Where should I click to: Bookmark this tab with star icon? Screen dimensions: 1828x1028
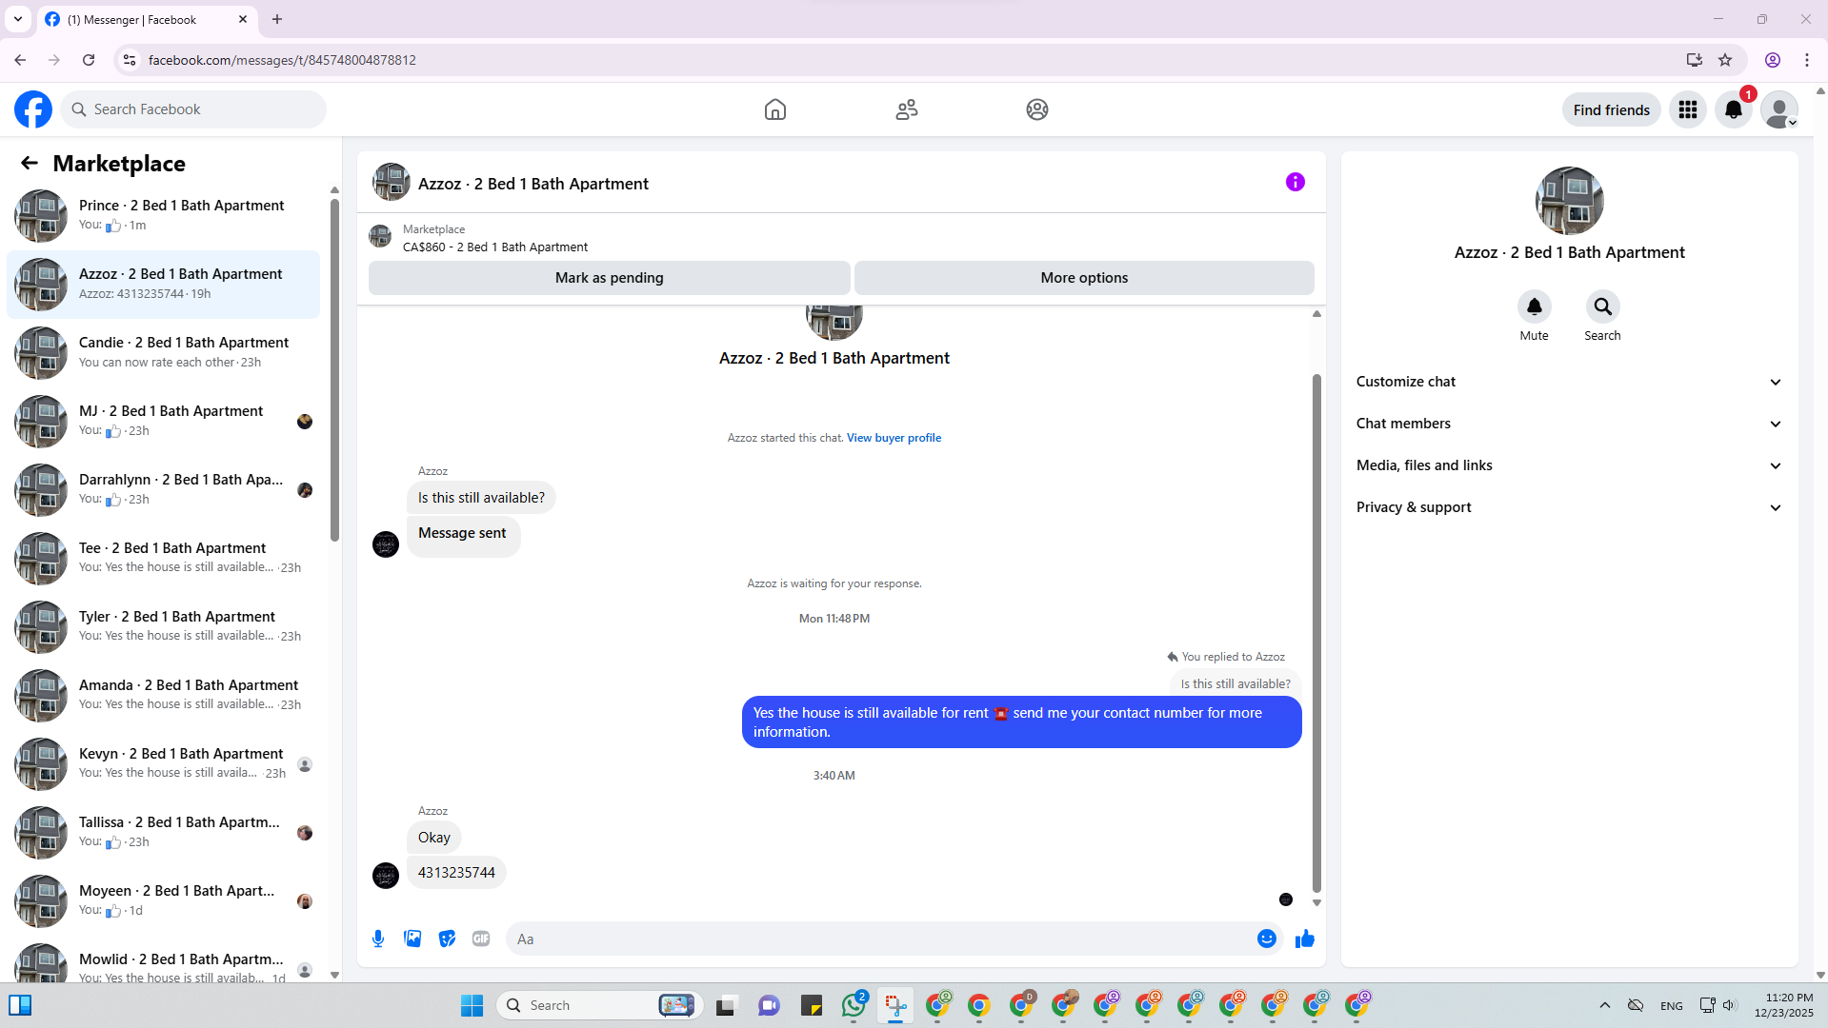click(1725, 60)
